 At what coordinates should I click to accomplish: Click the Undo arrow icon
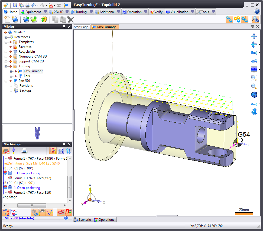click(34, 5)
